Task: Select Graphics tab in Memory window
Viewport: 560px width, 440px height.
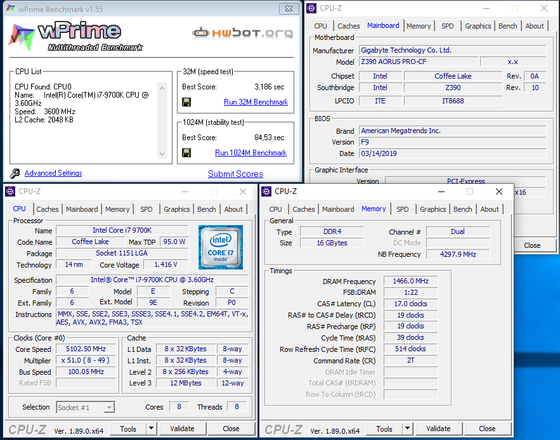Action: 433,209
